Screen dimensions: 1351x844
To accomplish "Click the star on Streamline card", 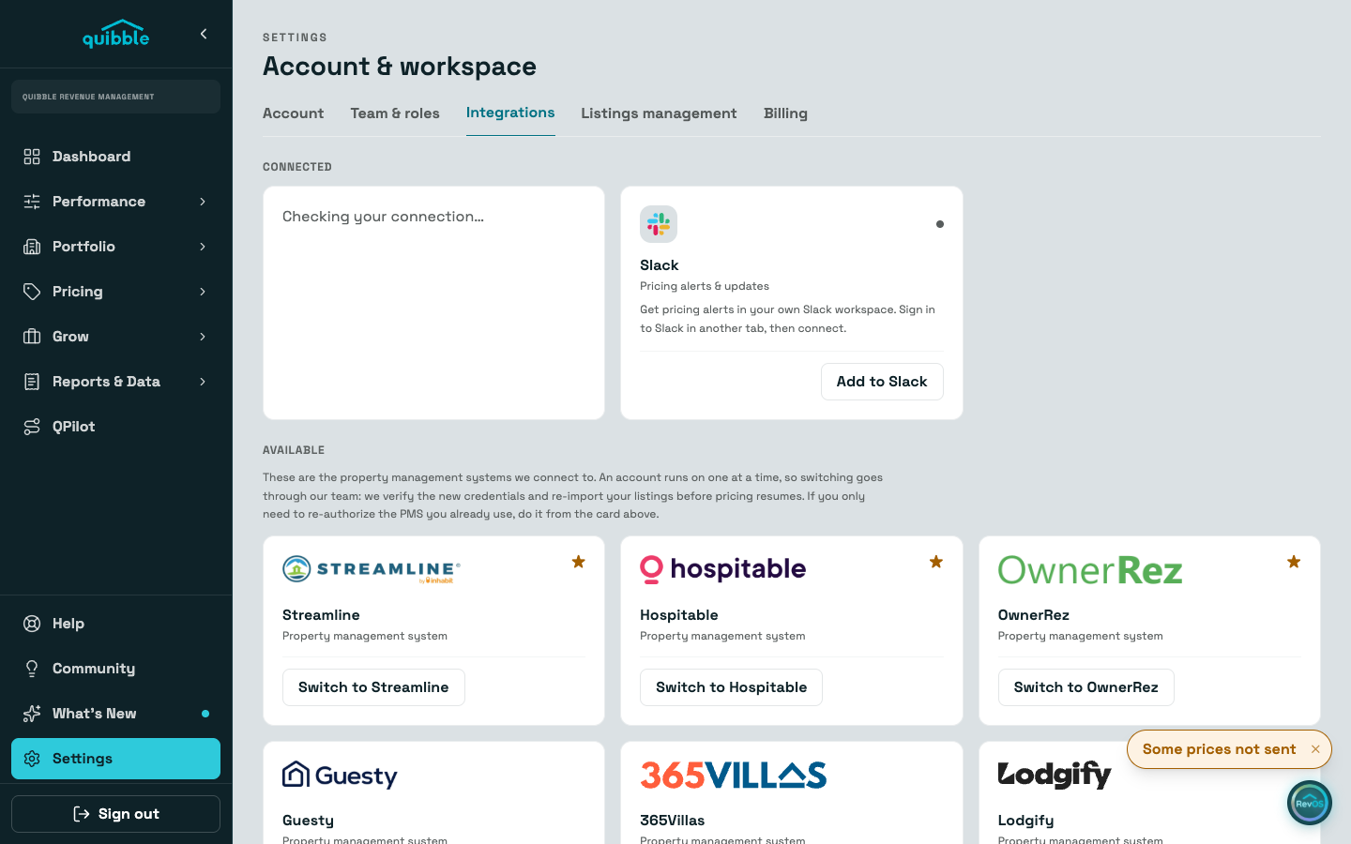I will (579, 562).
